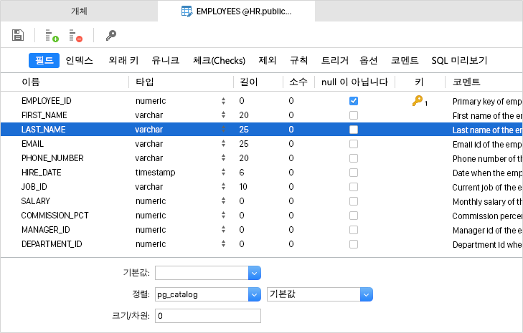Click the Save floppy disk icon
This screenshot has height=333, width=523.
tap(19, 35)
